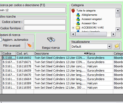This screenshot has height=103, width=123.
Task: Select cell S16116659
Action: [25, 71]
